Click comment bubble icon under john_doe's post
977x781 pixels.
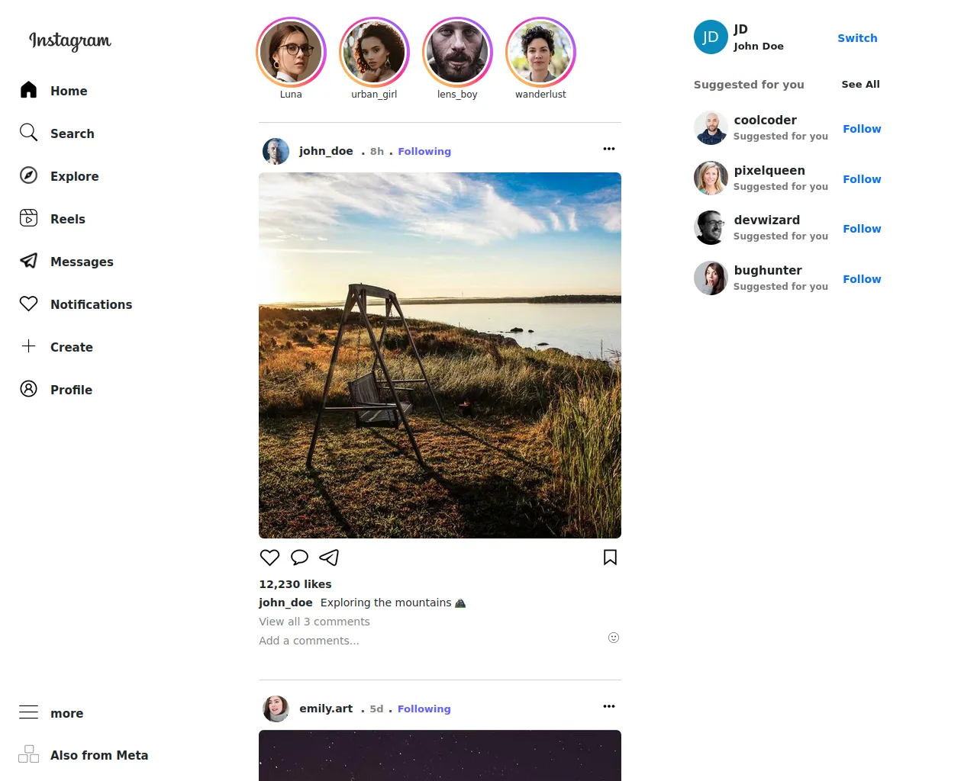(x=299, y=558)
